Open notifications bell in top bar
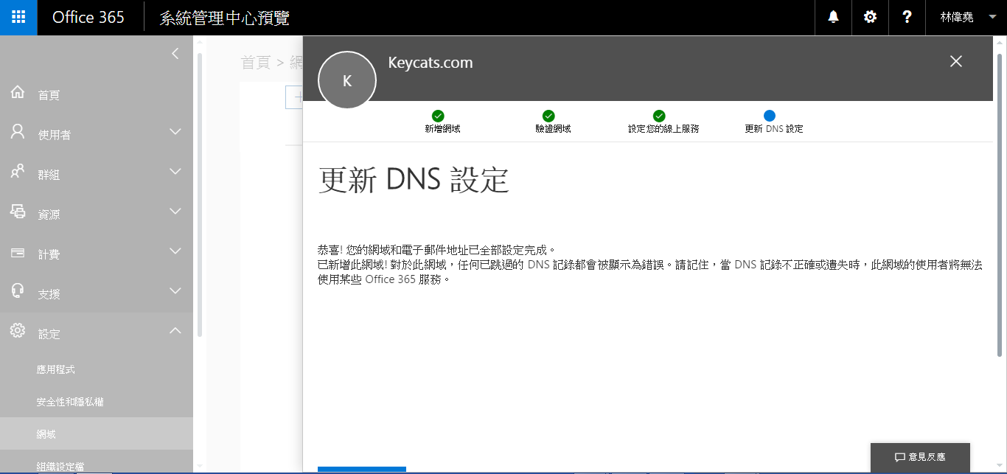The width and height of the screenshot is (1007, 474). [x=834, y=18]
